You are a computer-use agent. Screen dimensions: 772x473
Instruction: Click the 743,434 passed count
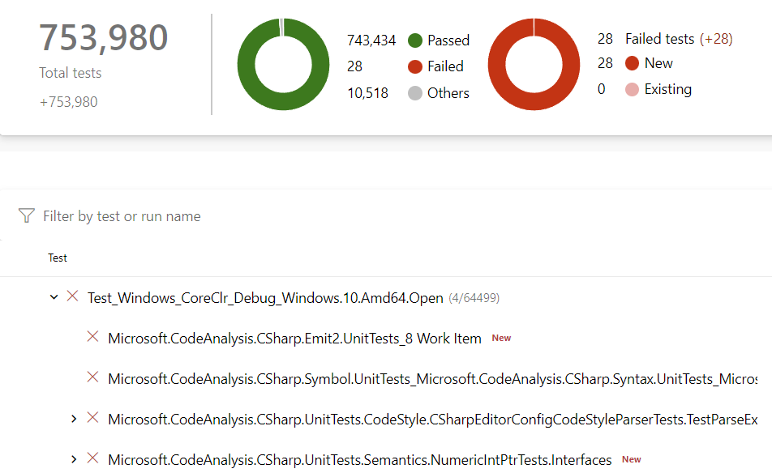coord(371,40)
